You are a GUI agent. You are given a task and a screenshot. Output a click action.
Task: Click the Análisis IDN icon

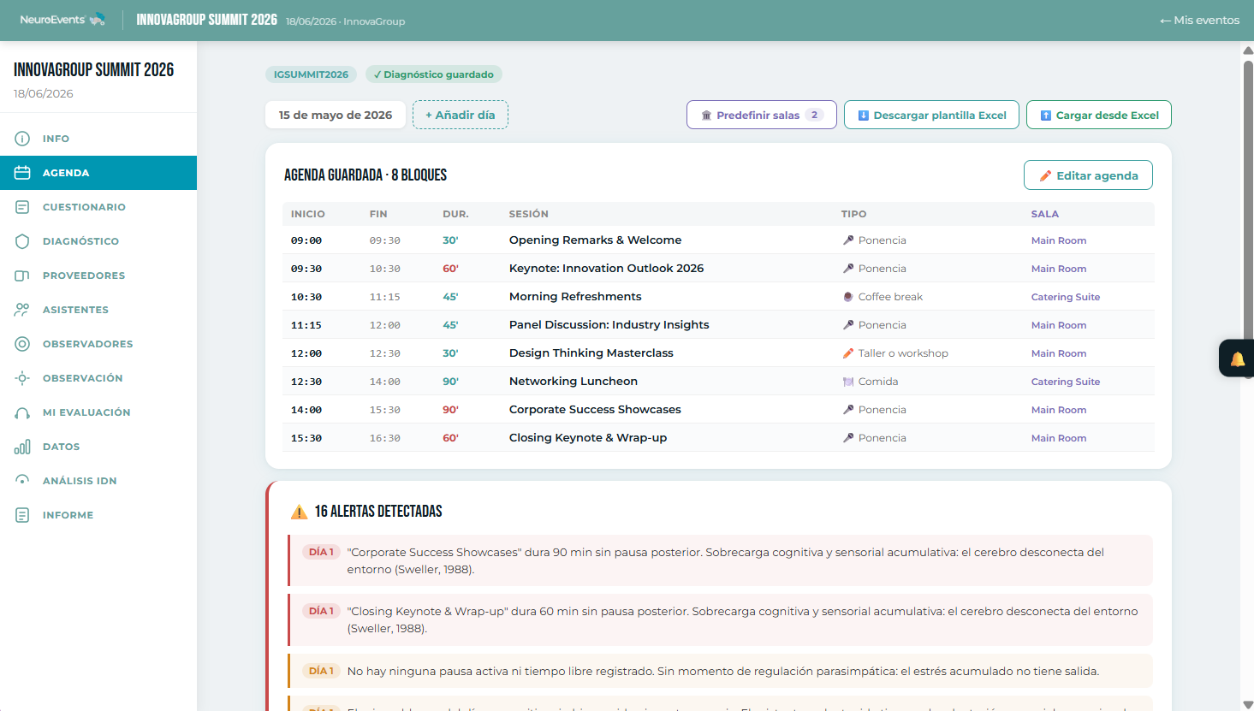click(x=22, y=481)
